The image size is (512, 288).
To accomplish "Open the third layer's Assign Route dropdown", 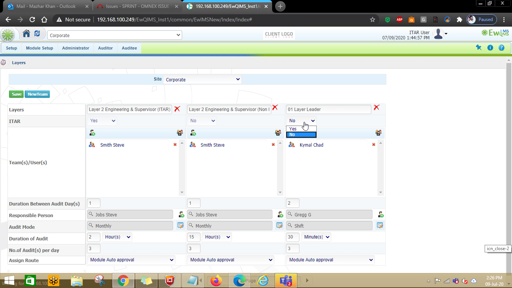I will pyautogui.click(x=330, y=260).
